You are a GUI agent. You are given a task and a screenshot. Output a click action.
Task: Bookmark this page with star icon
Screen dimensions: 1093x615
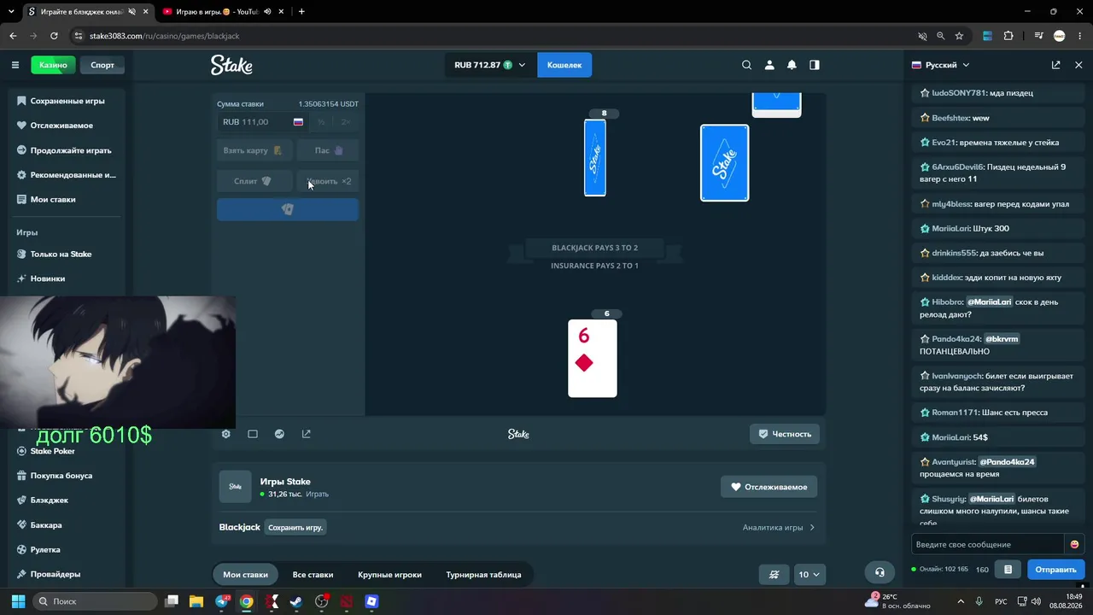pos(959,36)
